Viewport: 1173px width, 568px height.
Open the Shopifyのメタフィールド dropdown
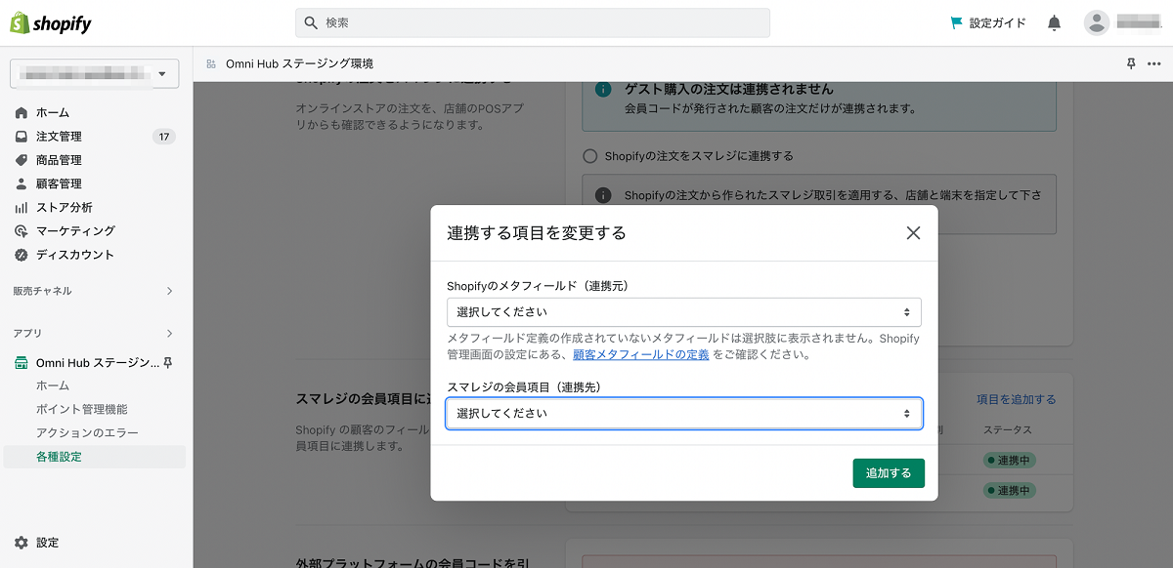684,312
